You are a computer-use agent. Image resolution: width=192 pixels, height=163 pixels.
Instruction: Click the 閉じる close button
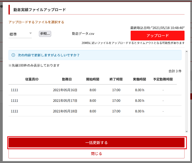coord(97,153)
